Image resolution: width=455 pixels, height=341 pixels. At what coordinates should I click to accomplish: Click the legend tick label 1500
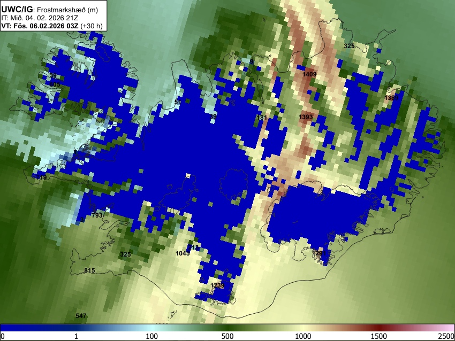point(379,336)
